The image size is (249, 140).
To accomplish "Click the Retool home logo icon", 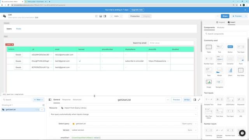I will click(x=4, y=16).
